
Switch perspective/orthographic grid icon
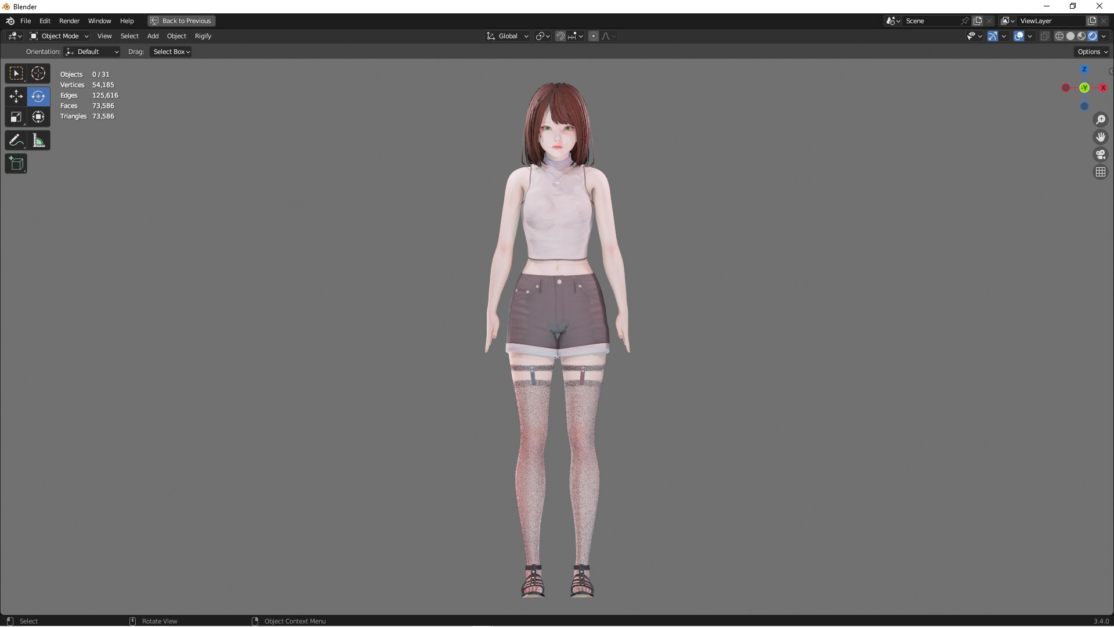pos(1101,172)
